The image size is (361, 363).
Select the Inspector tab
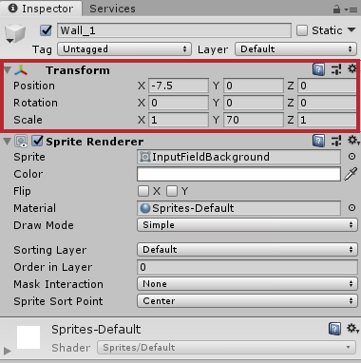coord(41,9)
